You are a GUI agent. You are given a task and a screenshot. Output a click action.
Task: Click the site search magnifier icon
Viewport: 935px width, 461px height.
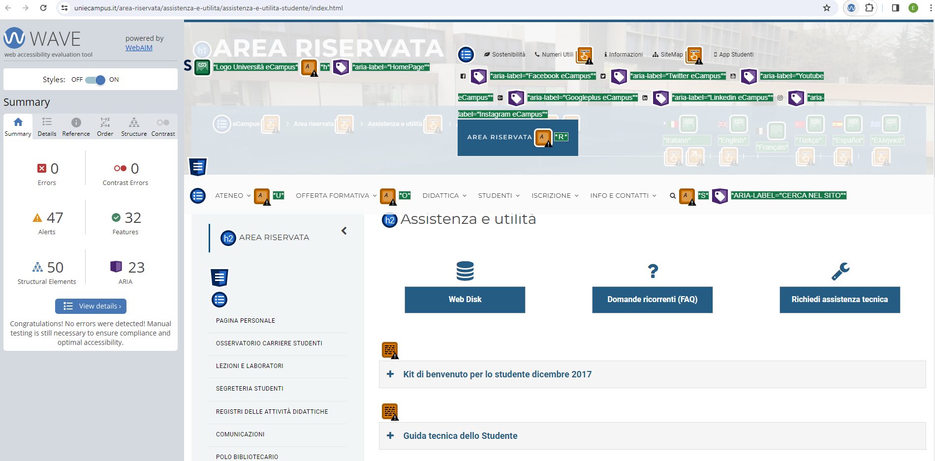672,196
